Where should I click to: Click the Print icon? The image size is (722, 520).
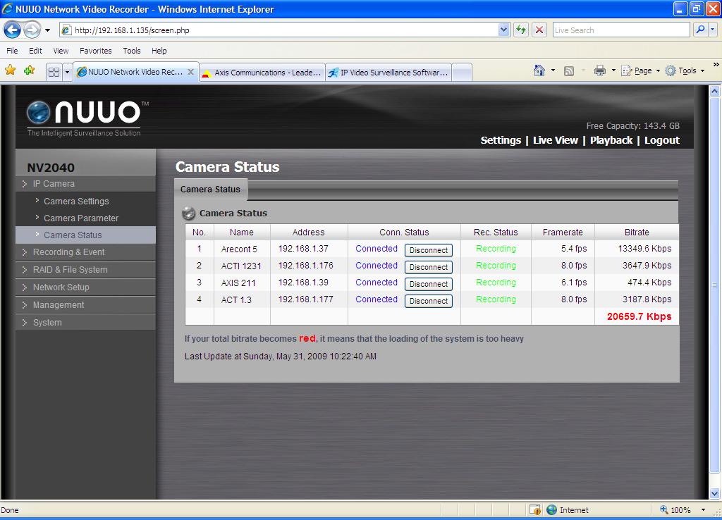[599, 70]
